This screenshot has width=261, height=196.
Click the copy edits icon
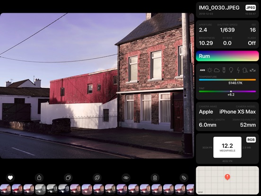(68, 178)
